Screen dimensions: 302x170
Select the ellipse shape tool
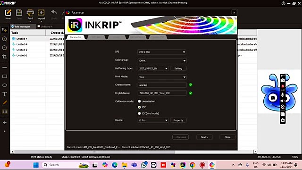5,85
